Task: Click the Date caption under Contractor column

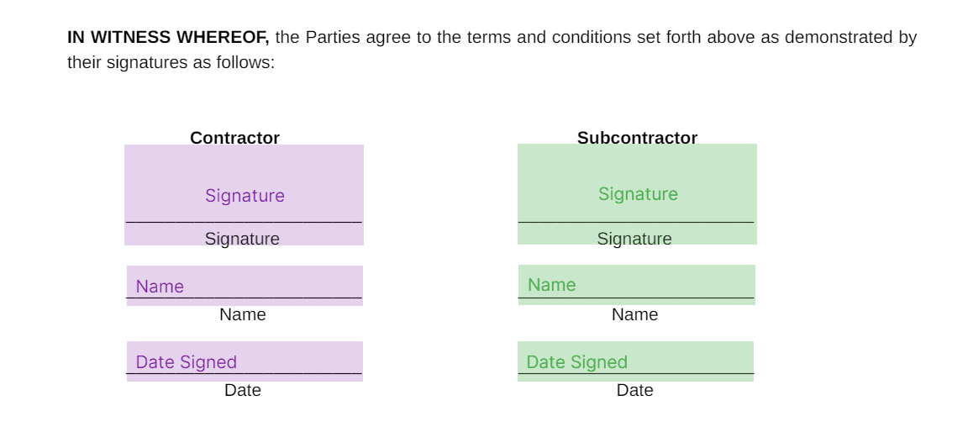Action: click(243, 390)
